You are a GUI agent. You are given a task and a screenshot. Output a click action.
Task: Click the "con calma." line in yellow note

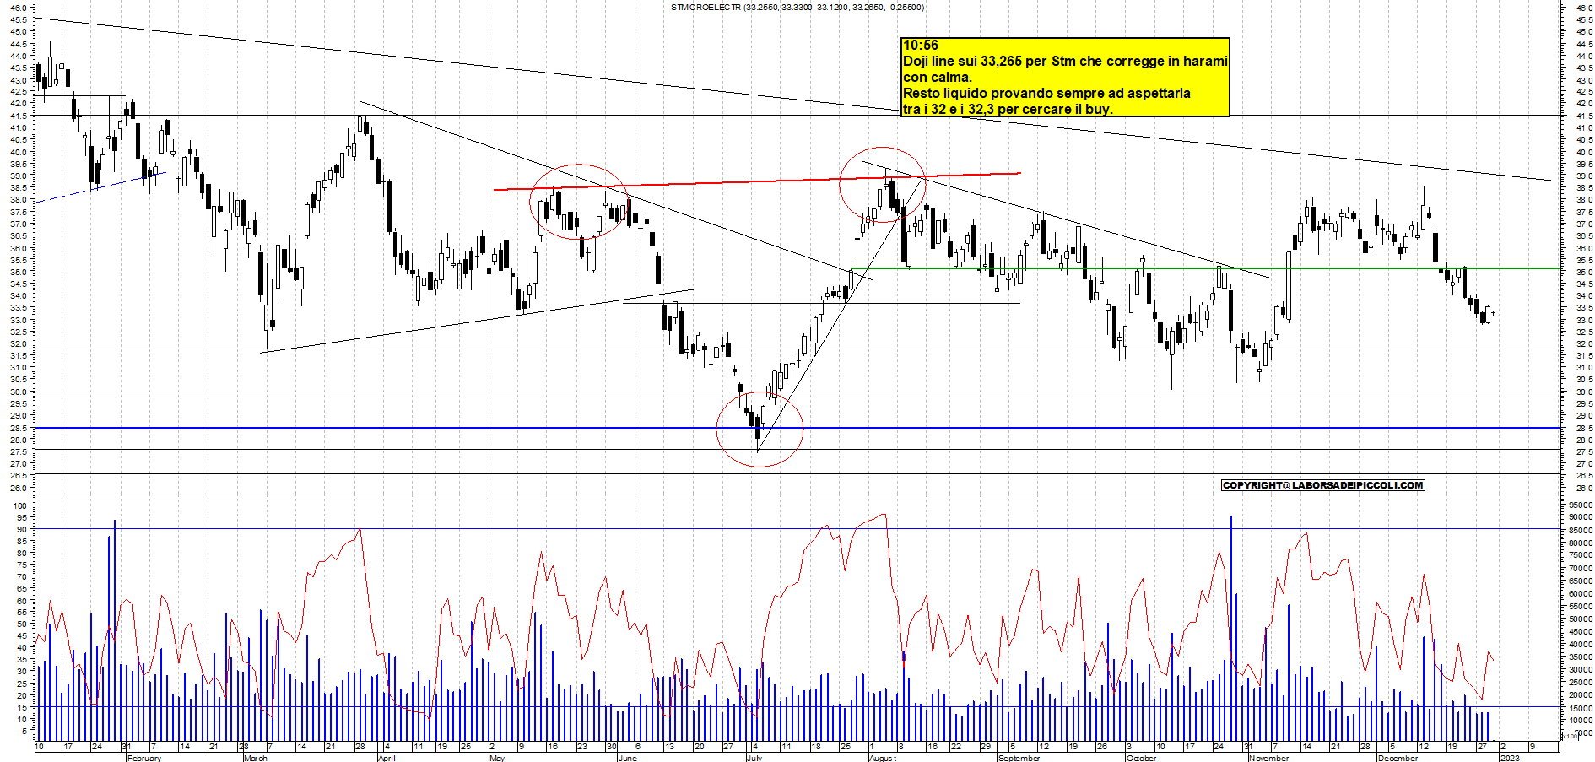[938, 77]
